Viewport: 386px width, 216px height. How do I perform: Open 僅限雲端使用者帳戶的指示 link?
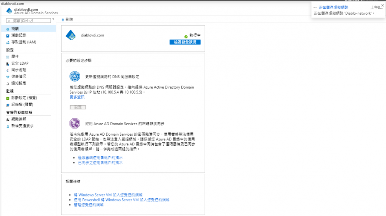(100, 157)
